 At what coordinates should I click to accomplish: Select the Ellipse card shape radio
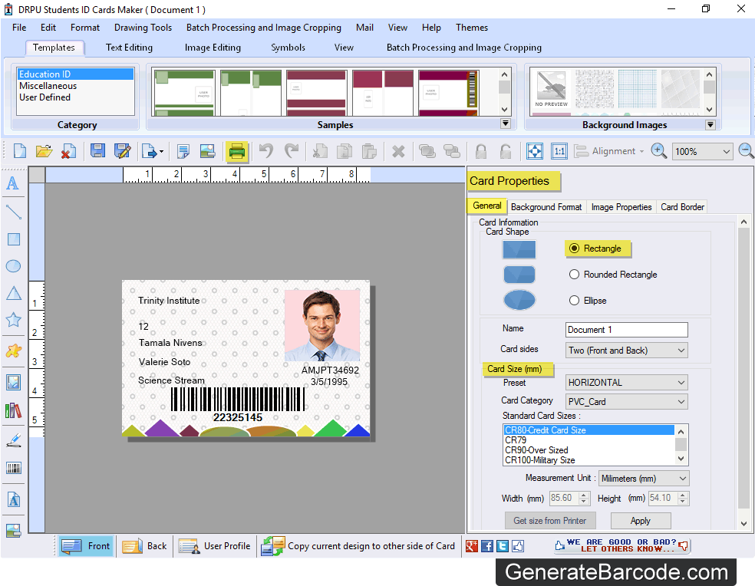[x=574, y=301]
